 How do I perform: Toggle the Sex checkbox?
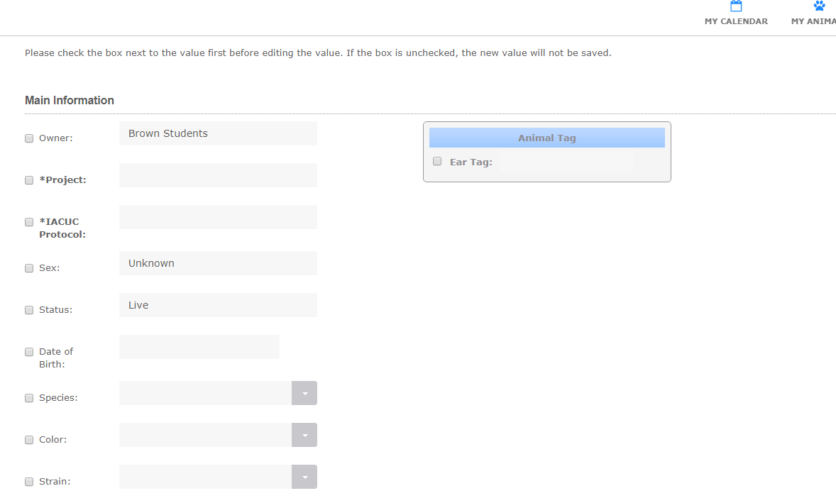pyautogui.click(x=29, y=269)
